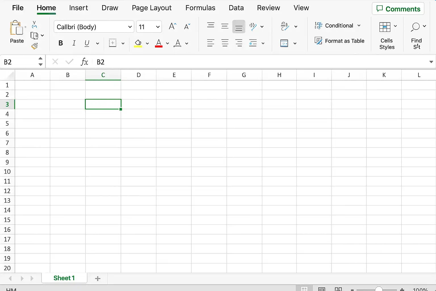Open the fill color palette arrow

(147, 43)
